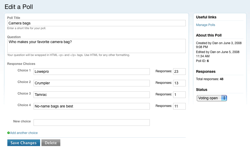The width and height of the screenshot is (250, 150).
Task: Edit the Responses count for Tamrac
Action: coord(179,95)
